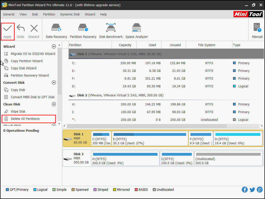Collapse the Wizard section
This screenshot has width=265, height=199.
[54, 46]
